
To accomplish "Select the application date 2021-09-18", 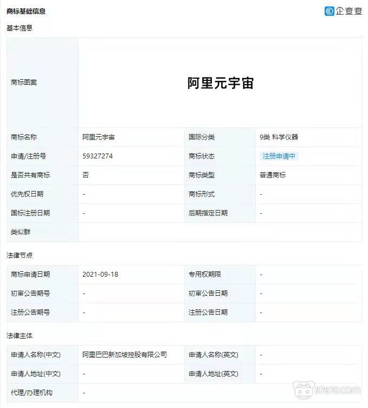I will coord(100,274).
